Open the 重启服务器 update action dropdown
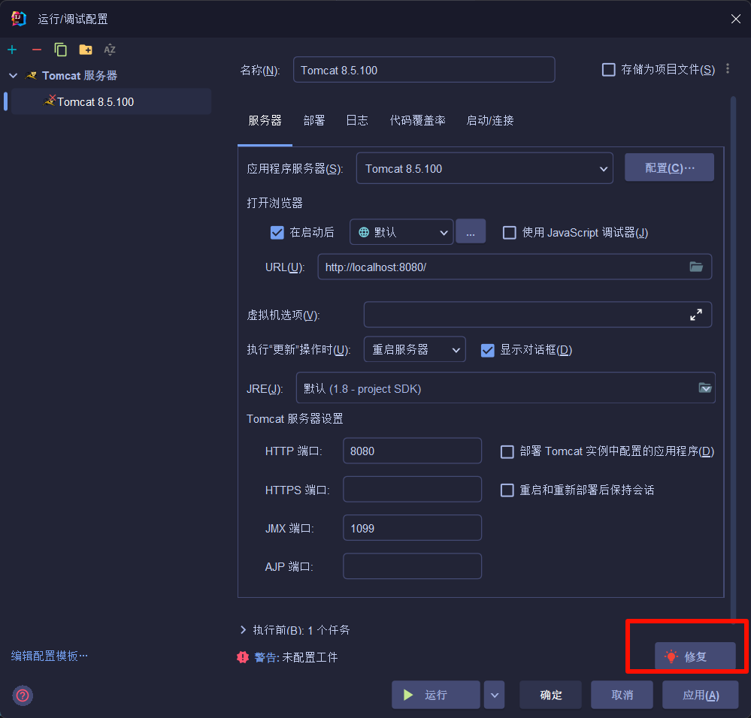 (415, 349)
